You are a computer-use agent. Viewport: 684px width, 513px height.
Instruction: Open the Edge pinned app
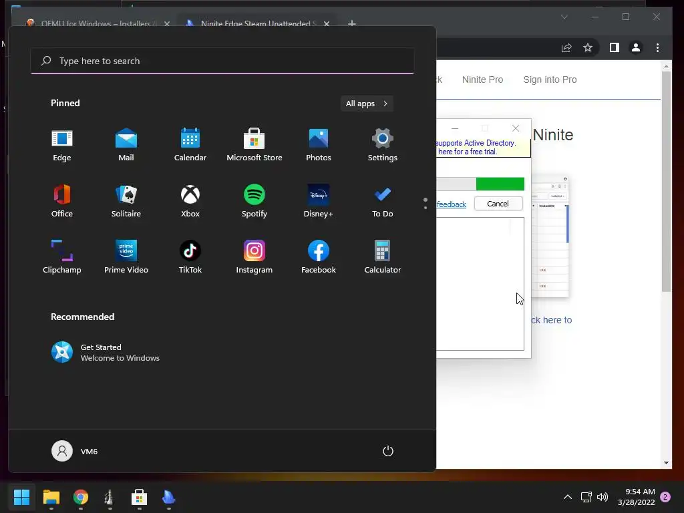[x=62, y=146]
